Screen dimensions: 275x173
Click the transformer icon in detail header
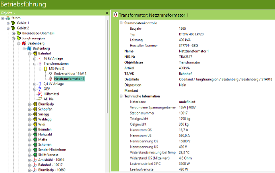(116, 15)
